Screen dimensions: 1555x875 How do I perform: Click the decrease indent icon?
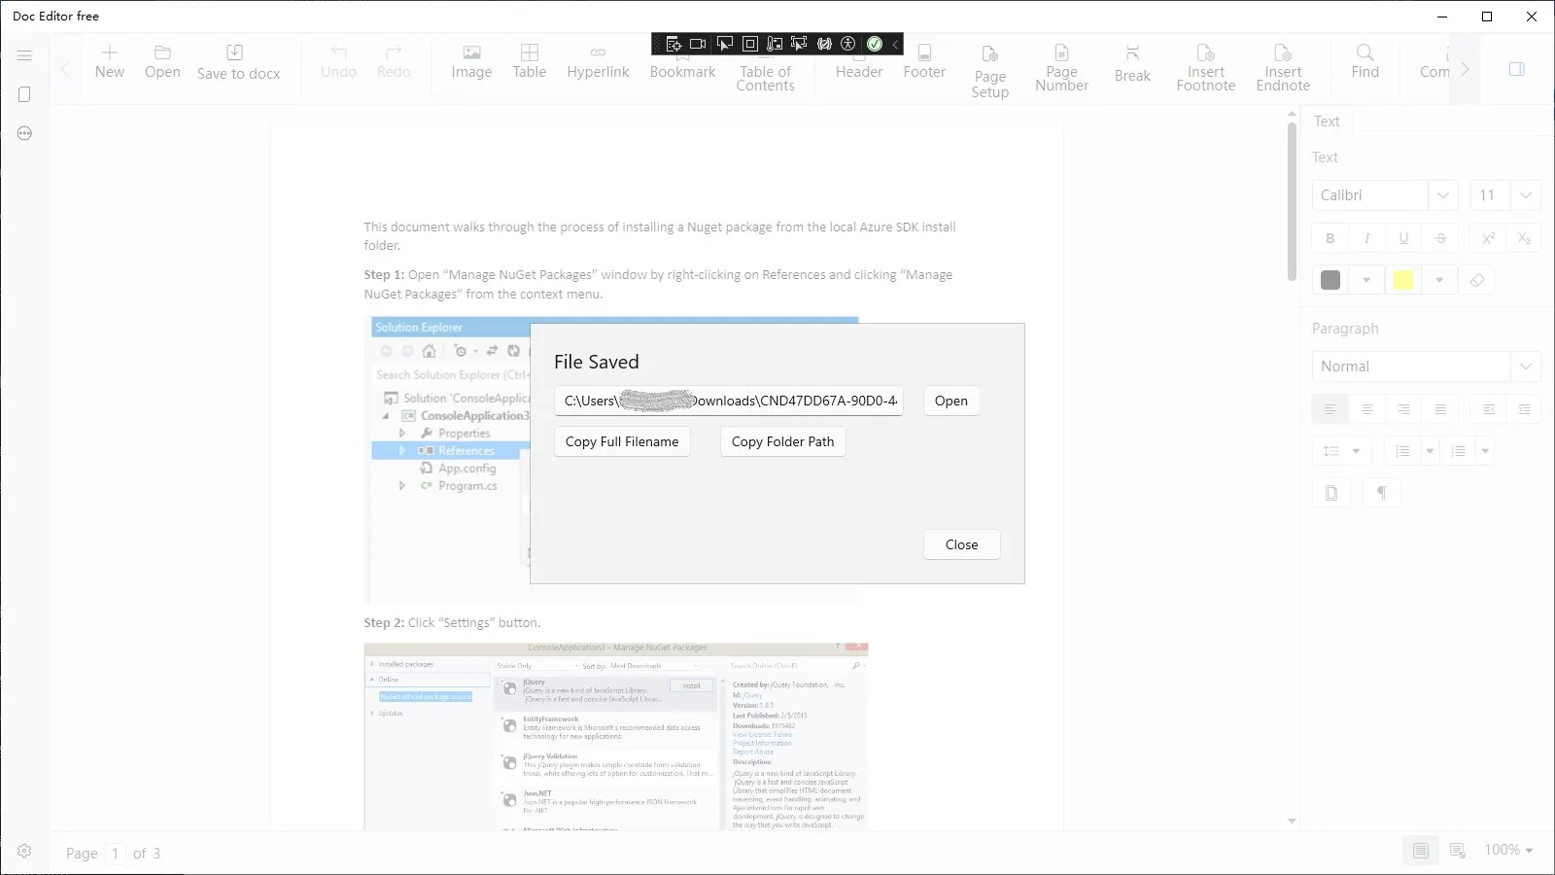pos(1488,409)
